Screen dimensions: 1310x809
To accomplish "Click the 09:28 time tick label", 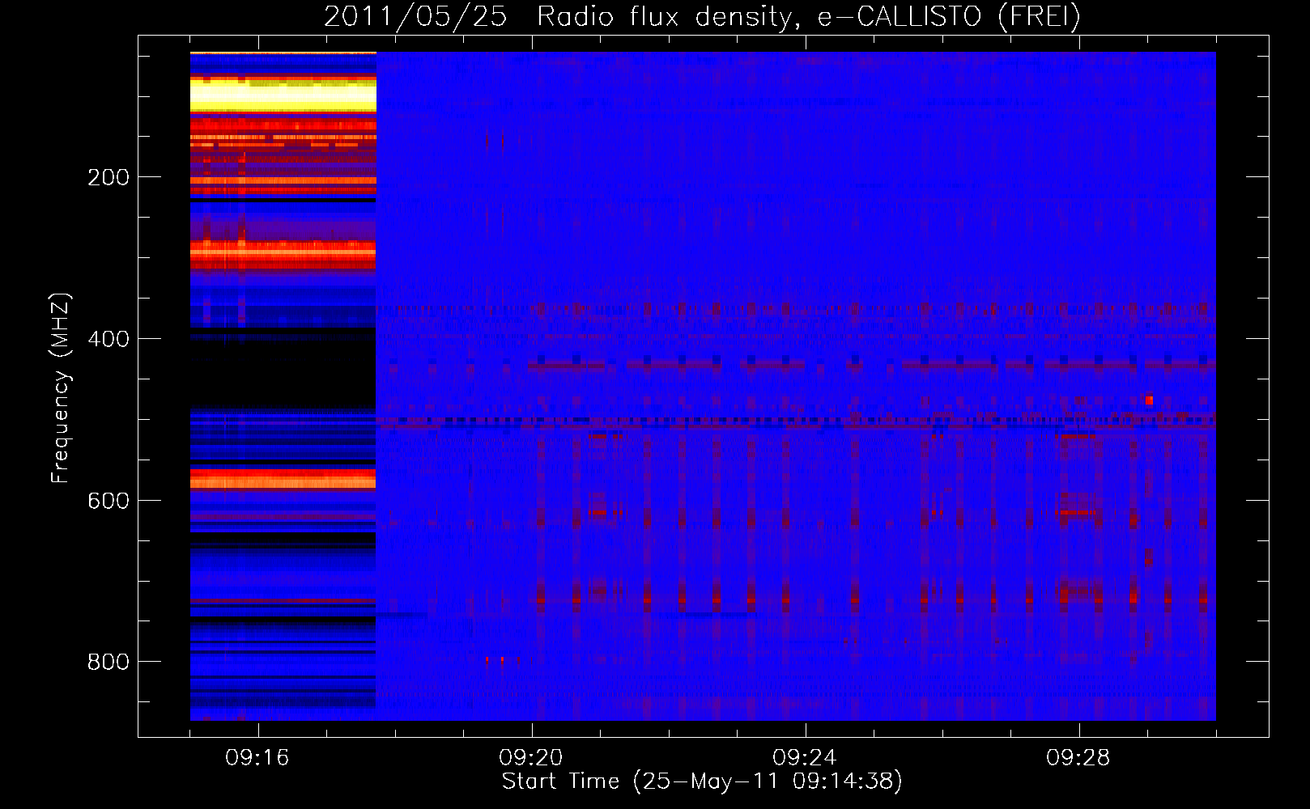I will 1078,758.
